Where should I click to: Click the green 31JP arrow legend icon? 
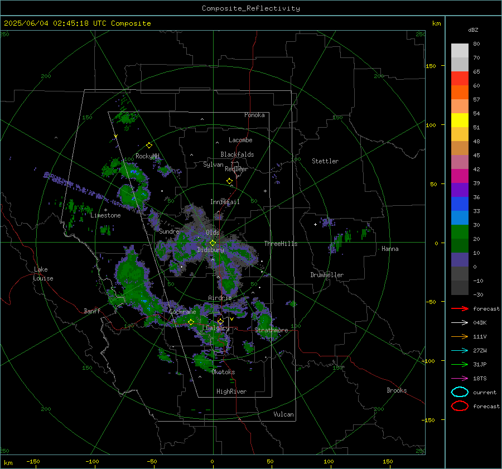[x=460, y=364]
